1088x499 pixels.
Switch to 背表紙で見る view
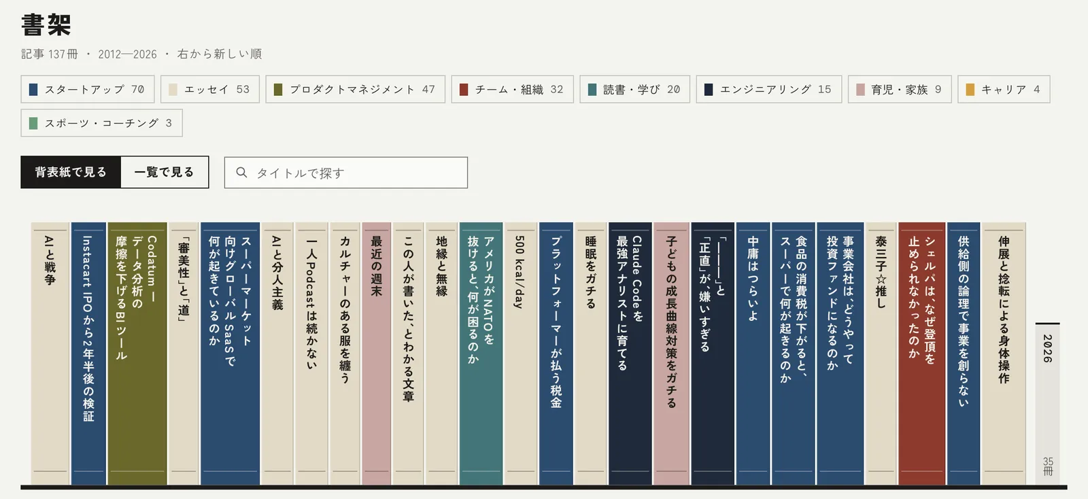pos(71,172)
